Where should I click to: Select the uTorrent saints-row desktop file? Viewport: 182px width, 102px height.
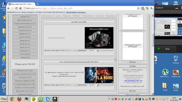tap(165, 73)
